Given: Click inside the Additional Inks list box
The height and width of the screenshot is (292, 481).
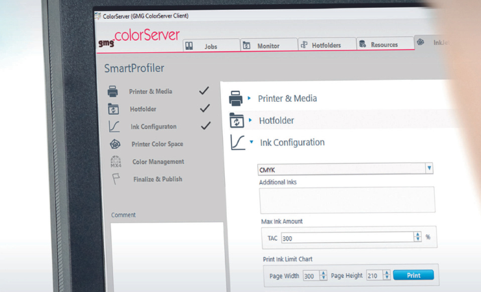Looking at the screenshot, I should pyautogui.click(x=347, y=200).
